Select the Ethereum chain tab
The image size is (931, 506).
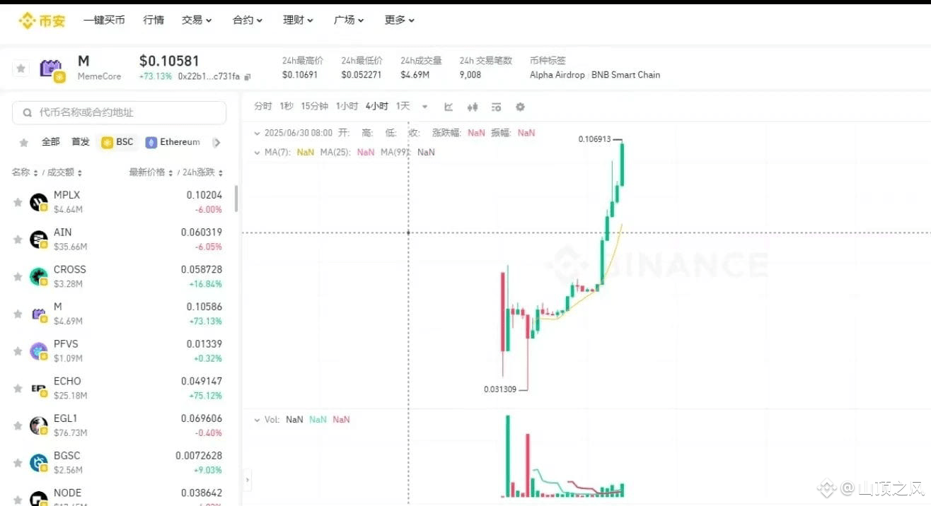(x=173, y=143)
